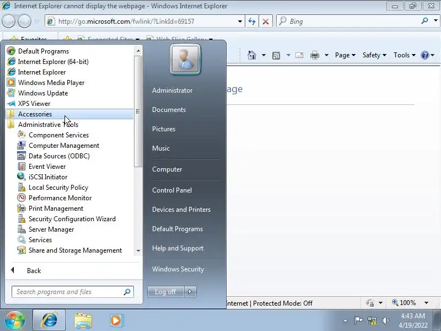Open Pictures from the Start menu
441x331 pixels.
(164, 129)
